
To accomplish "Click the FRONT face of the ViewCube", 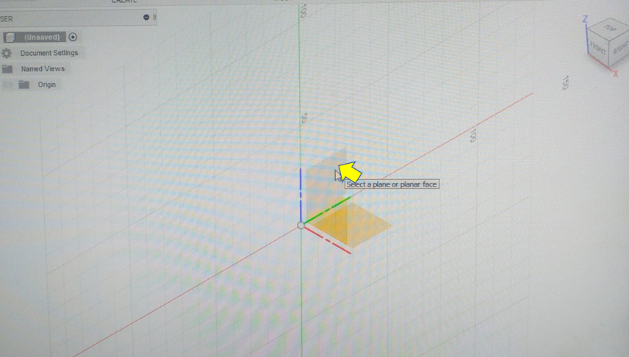I will pyautogui.click(x=597, y=48).
